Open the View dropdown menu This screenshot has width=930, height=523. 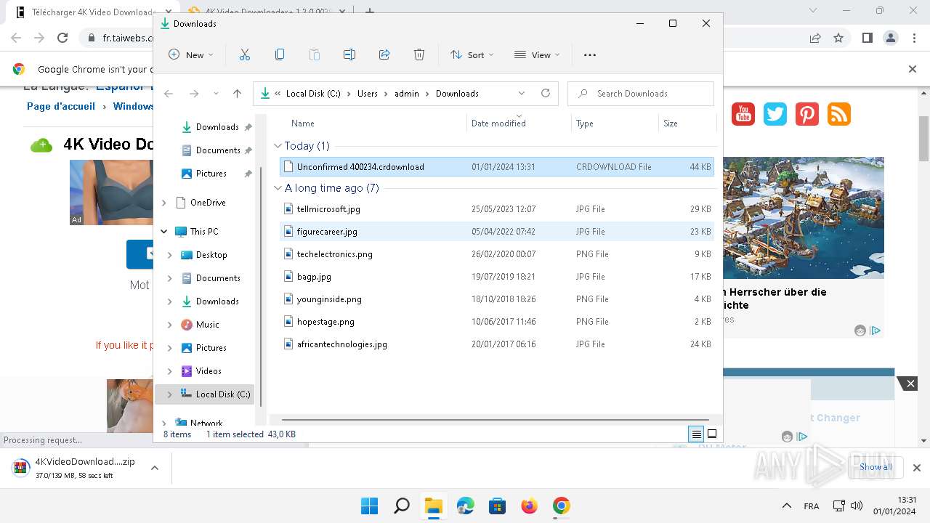click(537, 54)
